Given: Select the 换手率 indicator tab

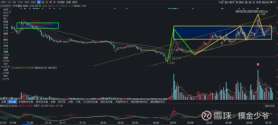Looking at the screenshot, I should 62,102.
